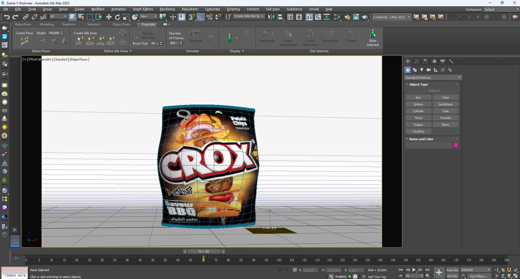Click the Teapot primitive button
Screen dimensions: 520x279
coord(418,125)
